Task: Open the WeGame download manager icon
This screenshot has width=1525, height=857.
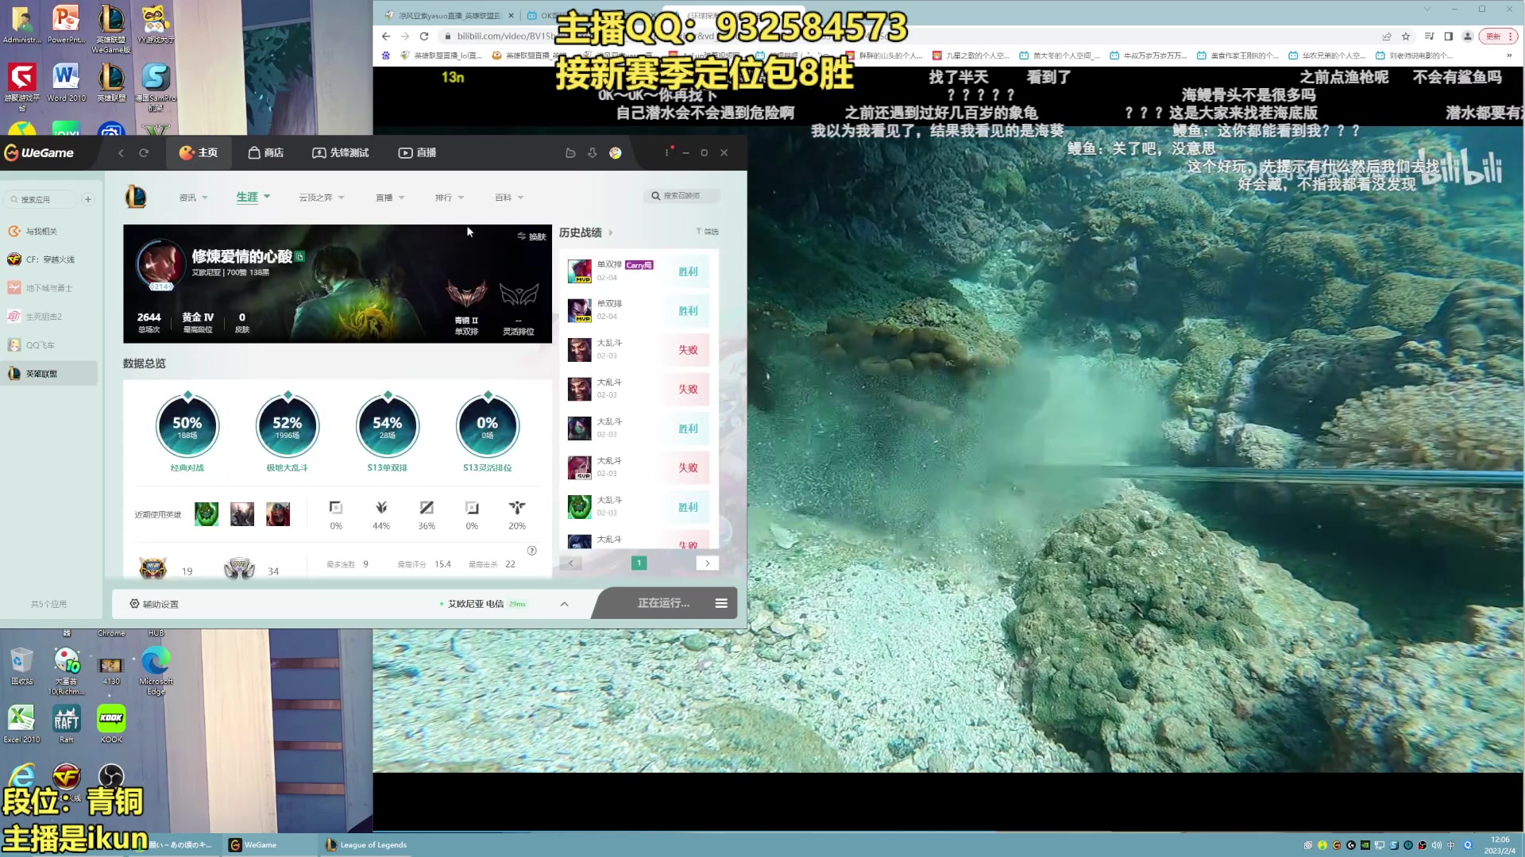Action: [593, 152]
